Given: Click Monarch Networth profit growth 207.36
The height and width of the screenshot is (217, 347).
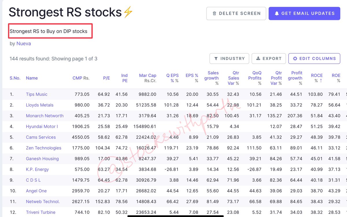Looking at the screenshot, I should (x=295, y=116).
